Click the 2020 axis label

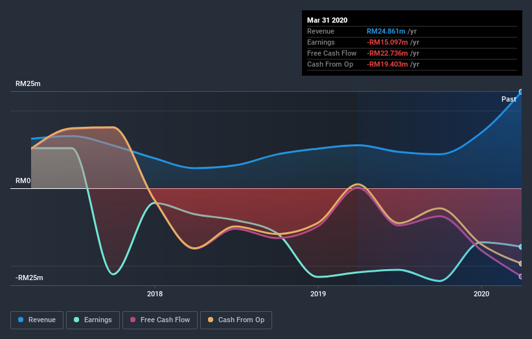pyautogui.click(x=481, y=294)
